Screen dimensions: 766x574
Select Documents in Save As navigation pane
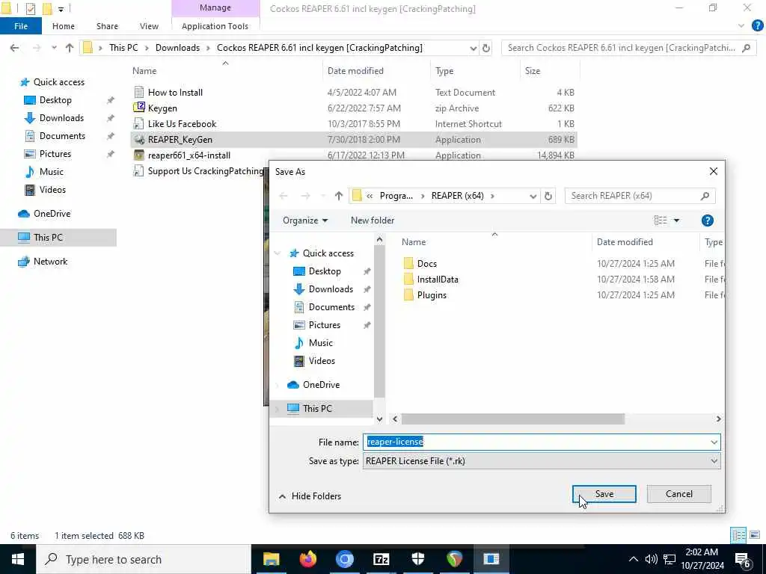(331, 307)
